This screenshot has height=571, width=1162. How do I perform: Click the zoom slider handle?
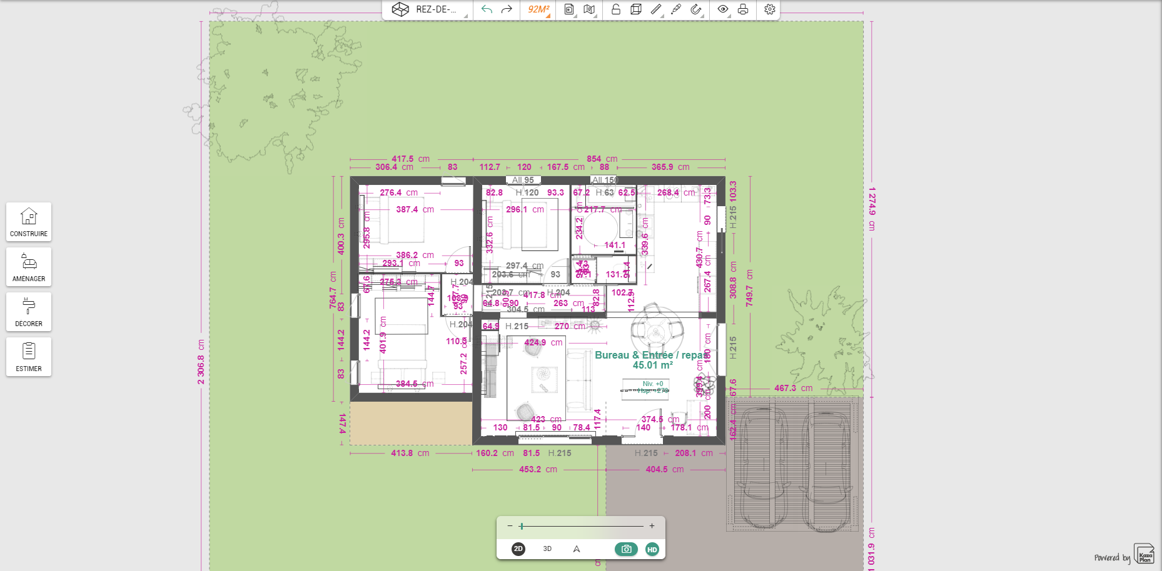[x=522, y=526]
